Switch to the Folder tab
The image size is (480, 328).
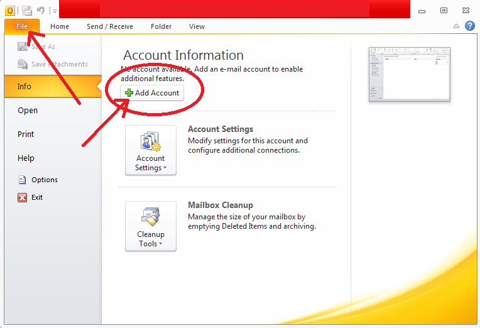click(161, 26)
